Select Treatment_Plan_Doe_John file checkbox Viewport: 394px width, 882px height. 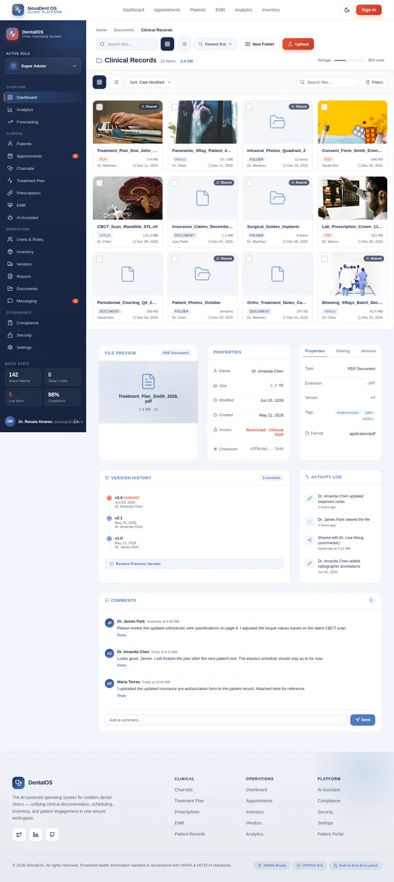[x=100, y=107]
